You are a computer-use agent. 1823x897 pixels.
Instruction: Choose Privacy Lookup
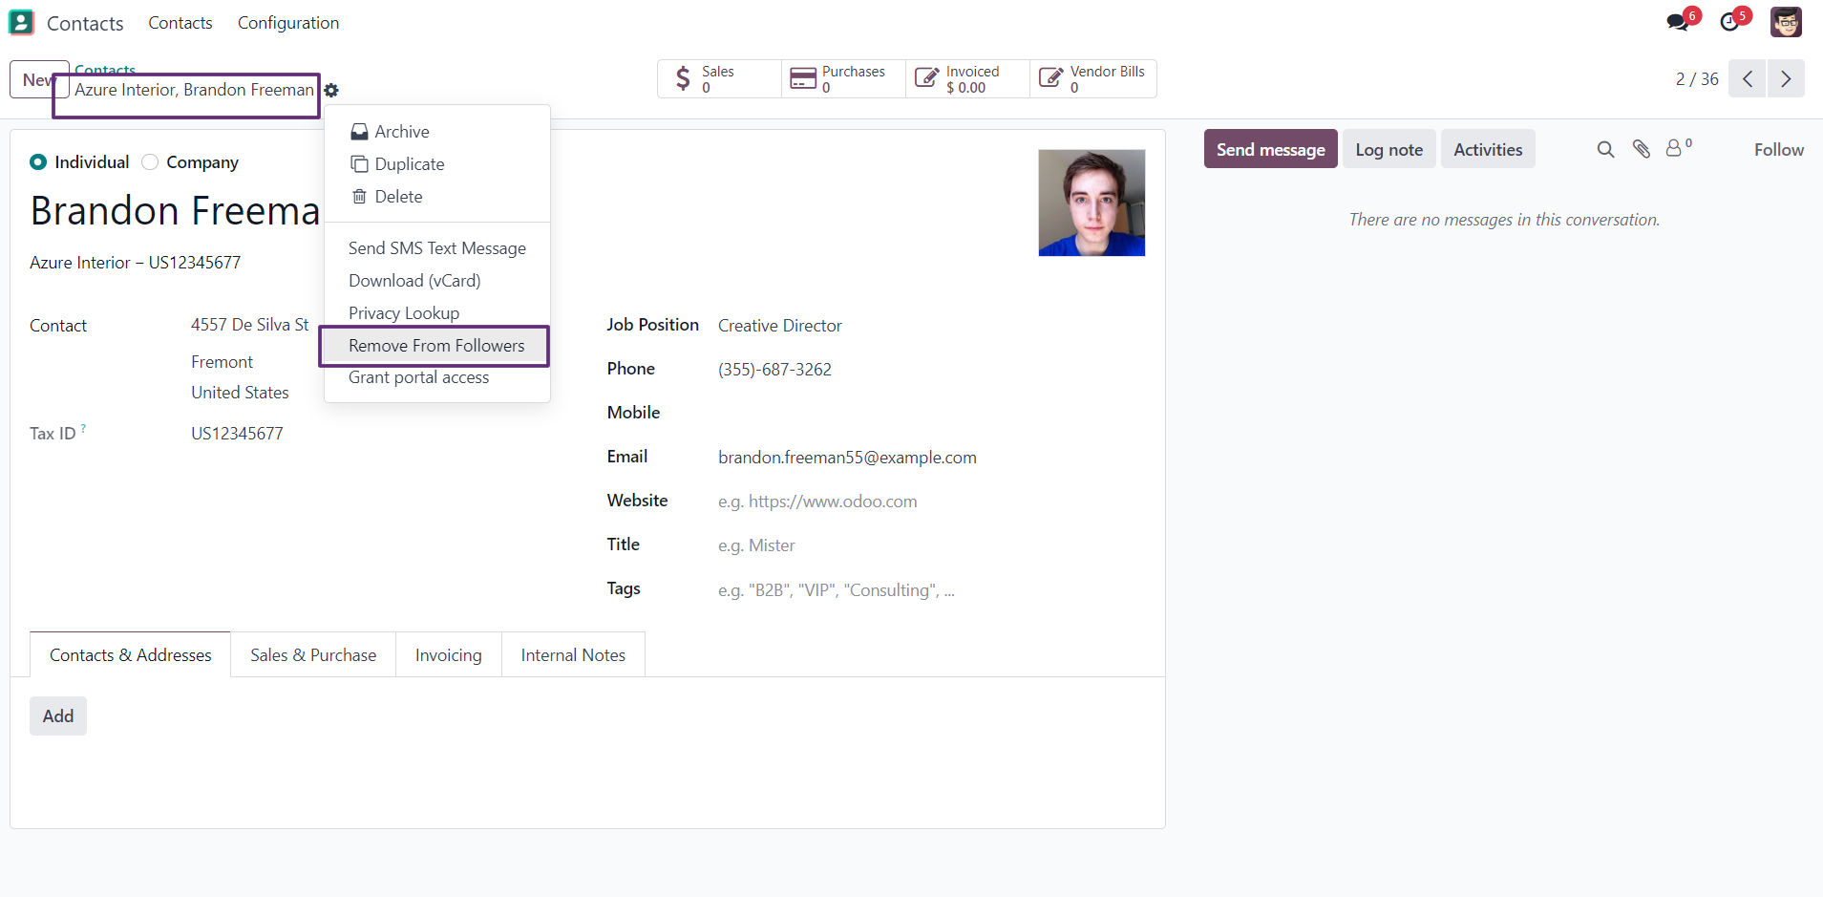point(437,313)
